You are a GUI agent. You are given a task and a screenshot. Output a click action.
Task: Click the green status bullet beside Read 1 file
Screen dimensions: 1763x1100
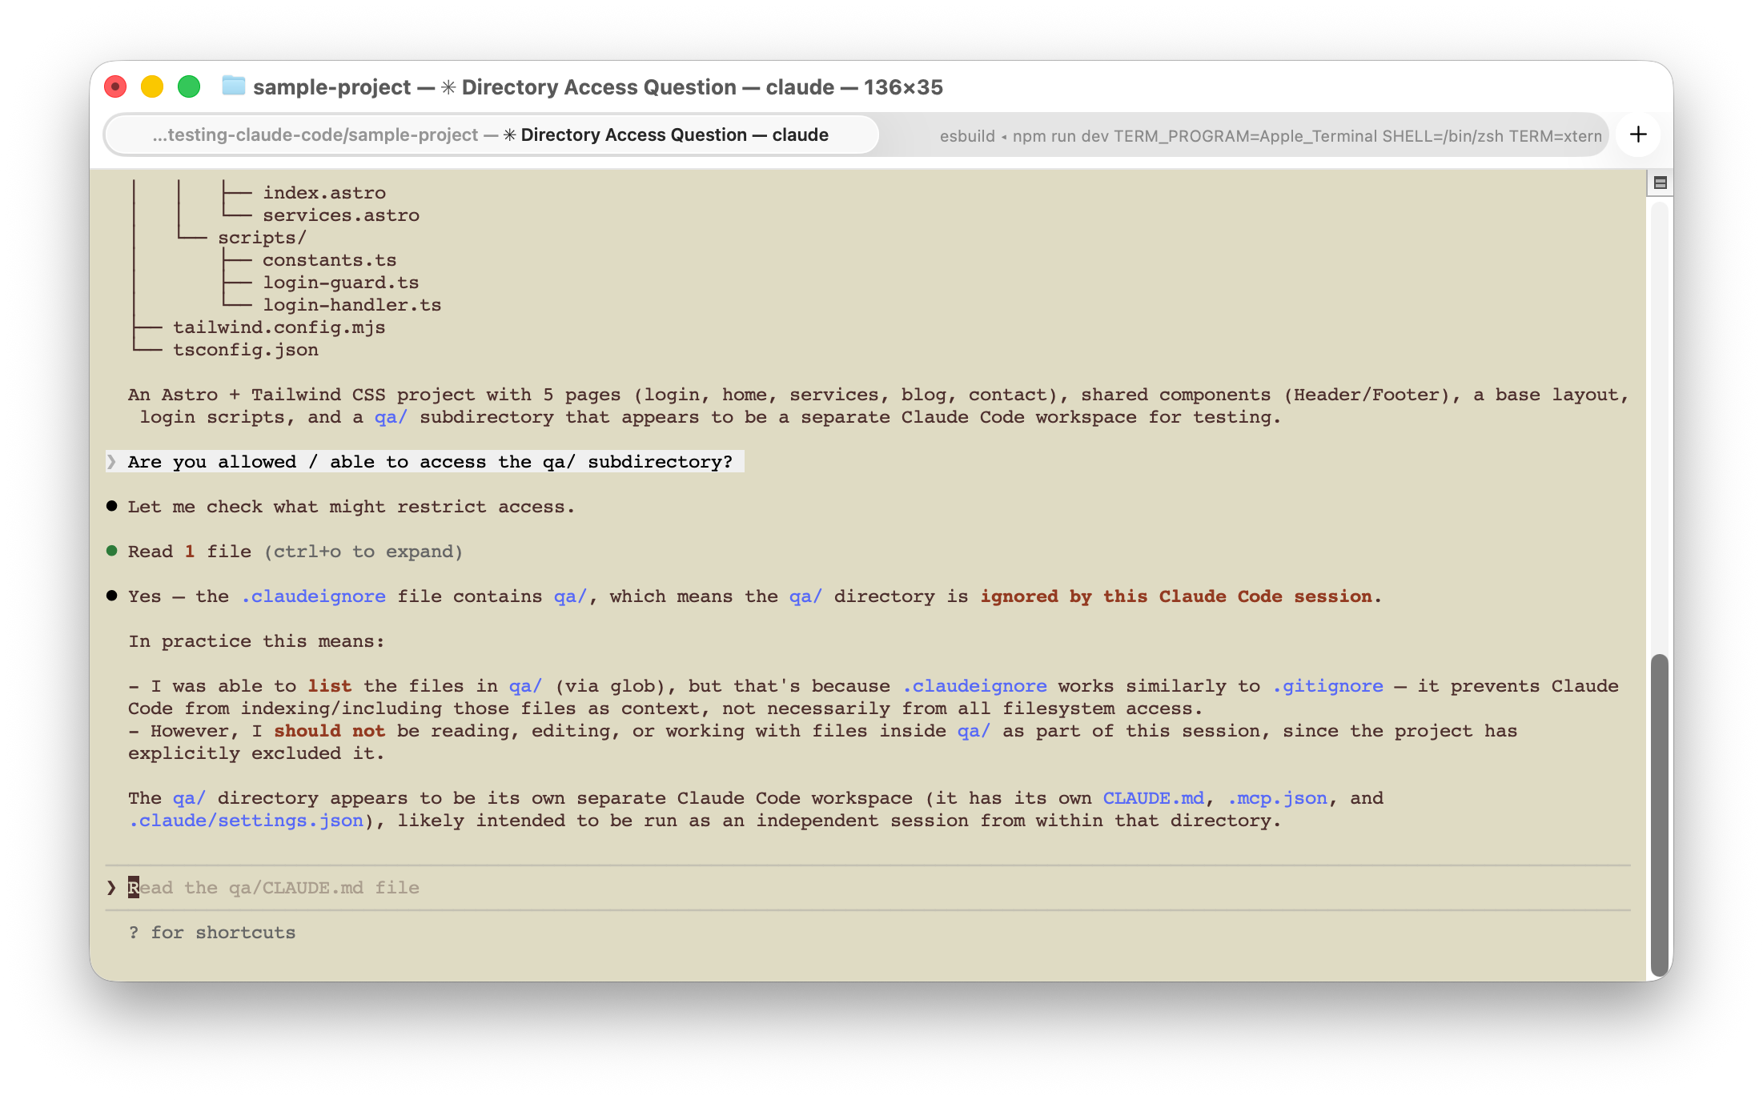(x=113, y=551)
